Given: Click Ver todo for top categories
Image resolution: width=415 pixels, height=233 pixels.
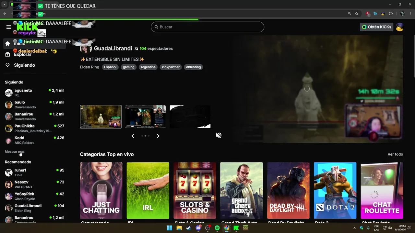Looking at the screenshot, I should (x=395, y=154).
